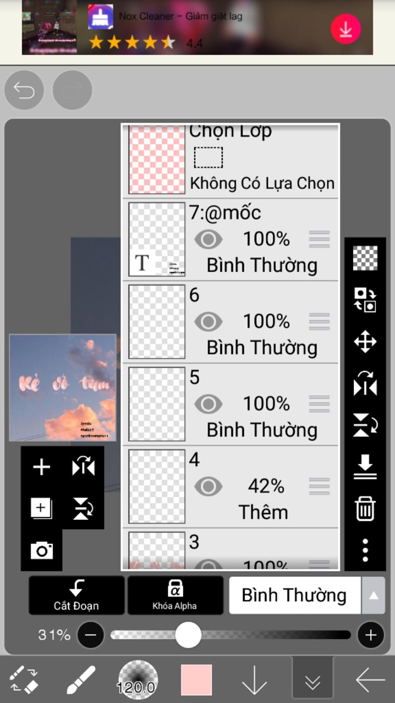Image resolution: width=395 pixels, height=703 pixels.
Task: Click the undo arrow button
Action: pos(24,90)
